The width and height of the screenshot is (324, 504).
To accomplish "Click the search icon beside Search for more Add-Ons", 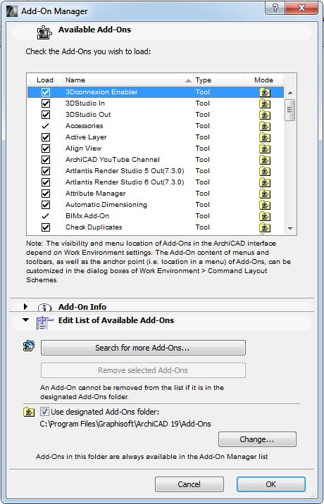I will click(29, 346).
